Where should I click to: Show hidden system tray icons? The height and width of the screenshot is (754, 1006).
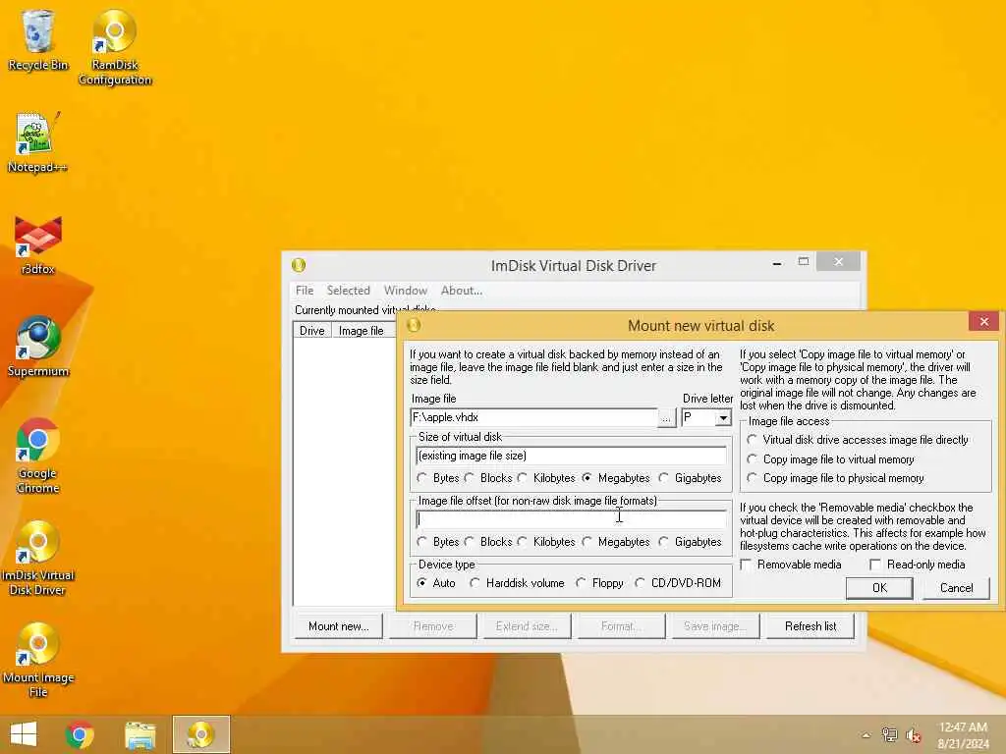click(x=866, y=735)
